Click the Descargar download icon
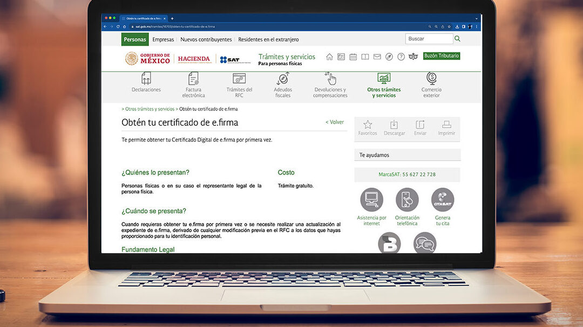The image size is (583, 327). coord(394,125)
